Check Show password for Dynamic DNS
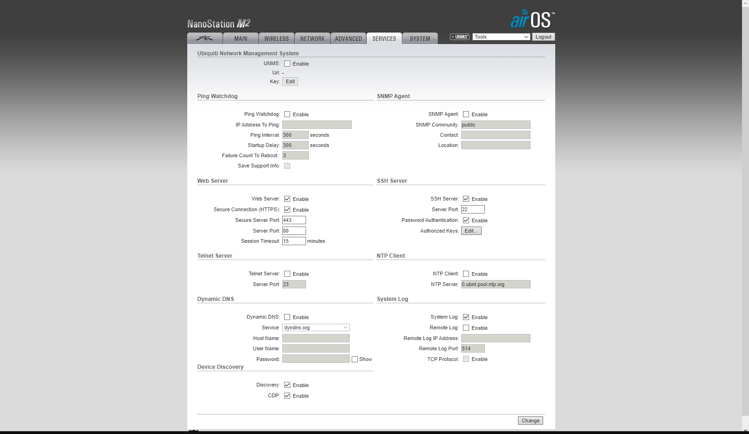 click(x=355, y=360)
